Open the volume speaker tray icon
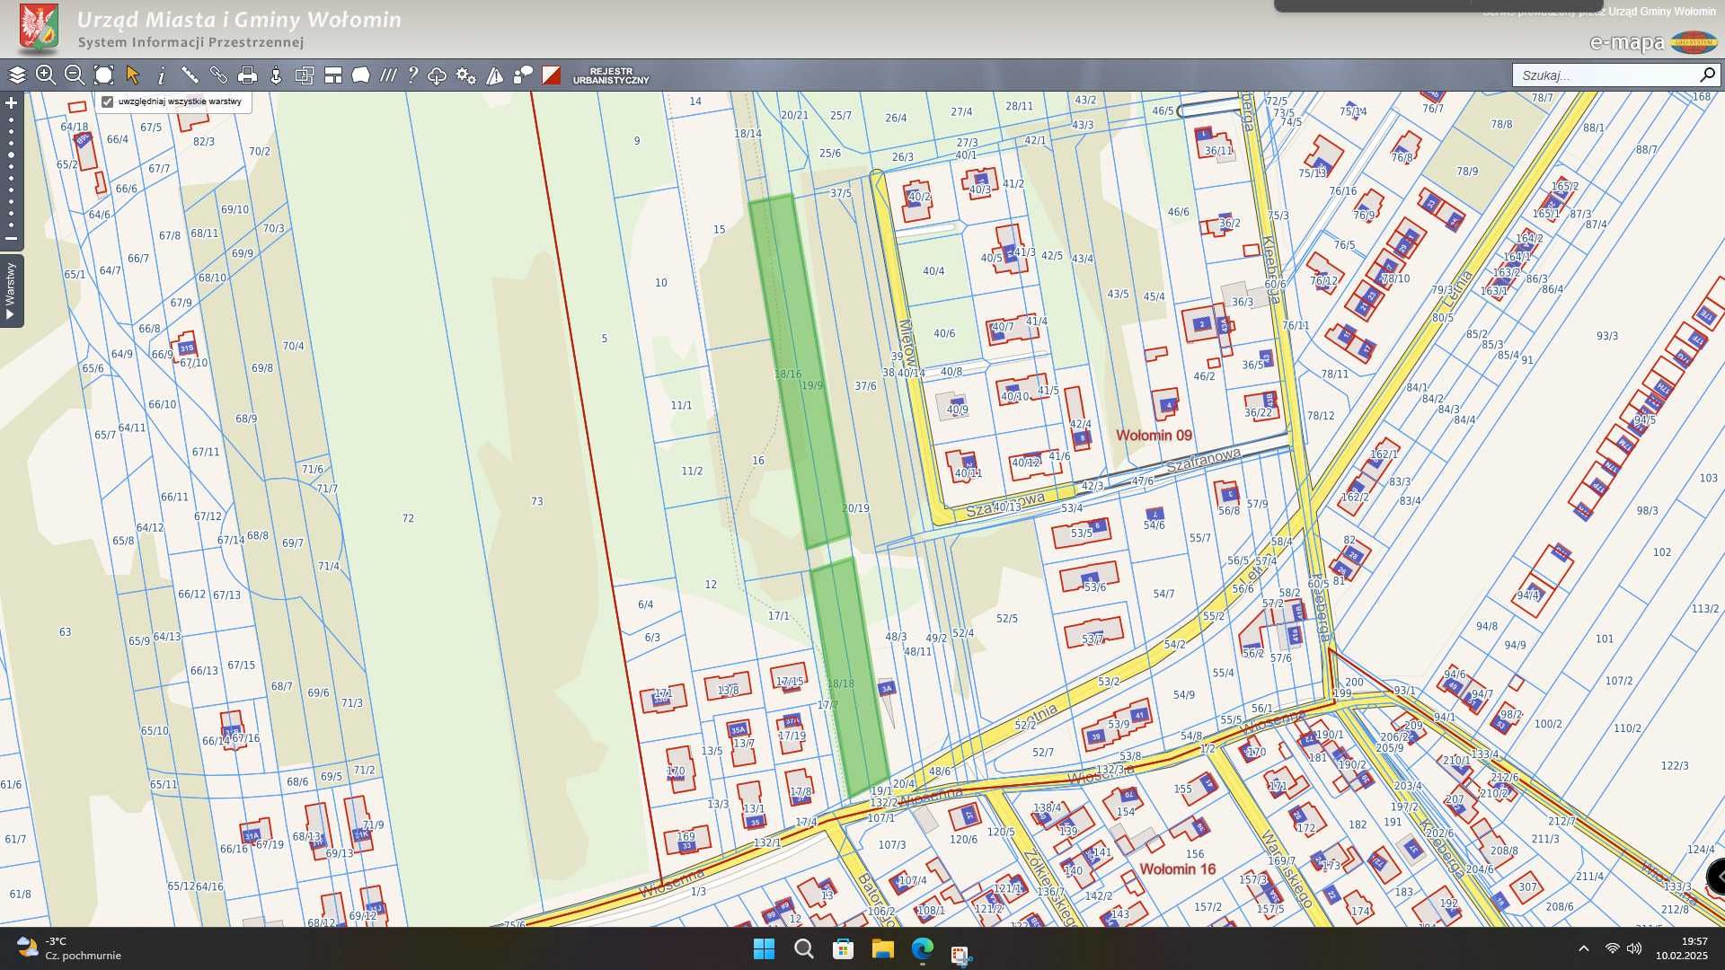 [1634, 948]
